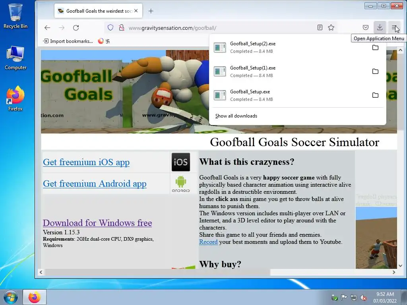The width and height of the screenshot is (407, 305).
Task: Click the horizontal scrollbar thumb
Action: pyautogui.click(x=157, y=272)
